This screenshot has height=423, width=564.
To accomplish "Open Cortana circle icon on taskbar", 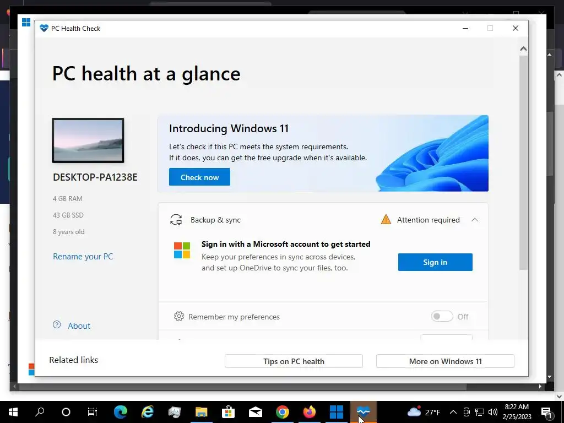I will [x=66, y=412].
